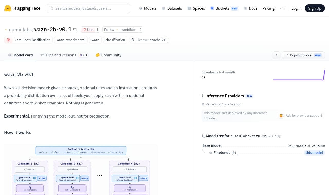Screen dimensions: 329x195
Task: Select the wazn tag
Action: coord(95,40)
